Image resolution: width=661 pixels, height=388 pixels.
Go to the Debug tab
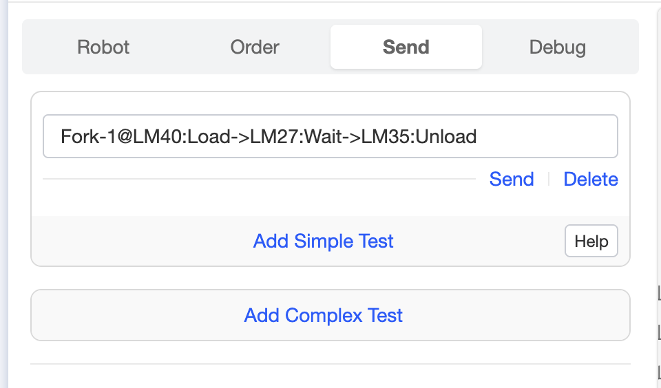point(558,47)
